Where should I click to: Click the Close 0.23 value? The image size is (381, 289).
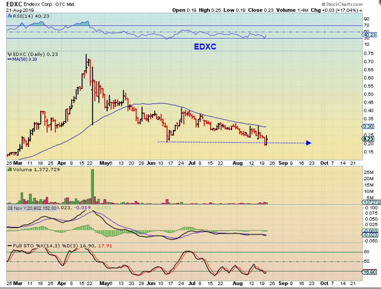tap(261, 10)
